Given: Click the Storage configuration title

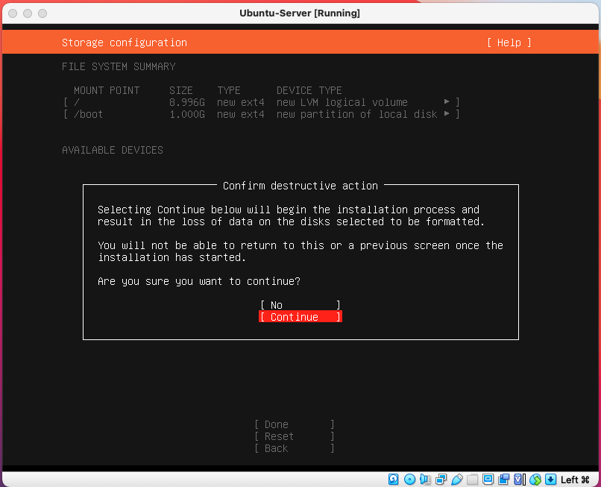Looking at the screenshot, I should click(x=125, y=43).
